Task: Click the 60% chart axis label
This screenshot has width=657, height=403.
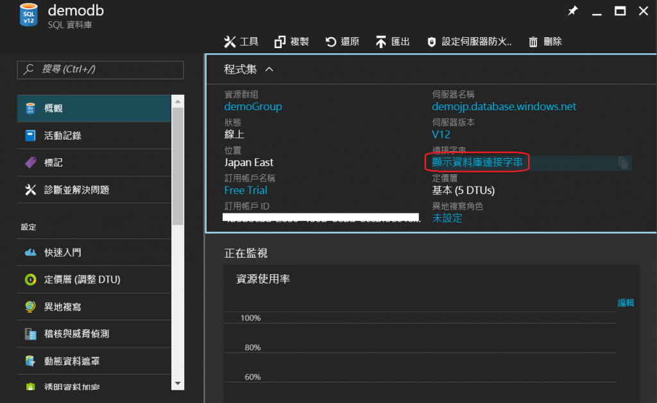Action: pos(253,377)
